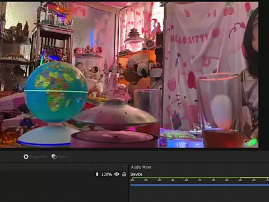Click the small dock icon above the lock
The image size is (269, 202).
pyautogui.click(x=124, y=166)
